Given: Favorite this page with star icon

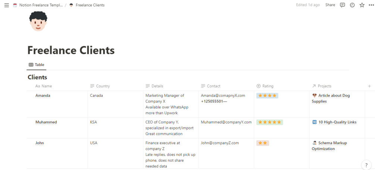Looking at the screenshot, I should coord(362,5).
